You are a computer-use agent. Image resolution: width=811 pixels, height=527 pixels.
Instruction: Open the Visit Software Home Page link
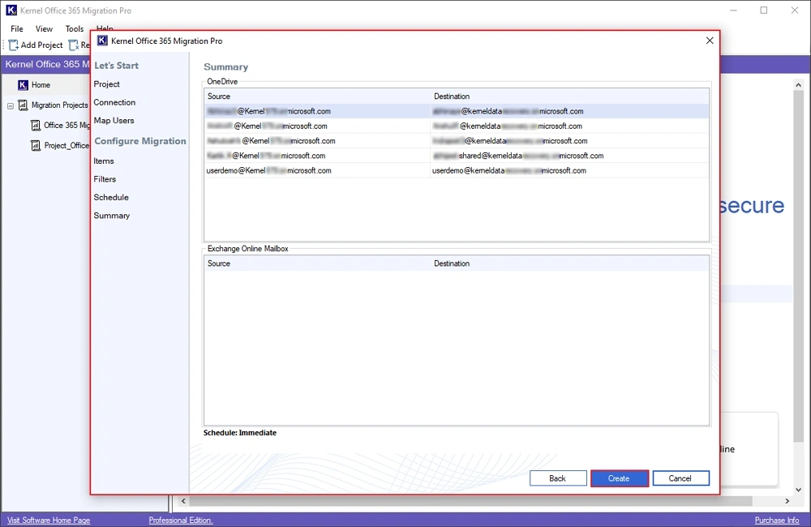(49, 520)
